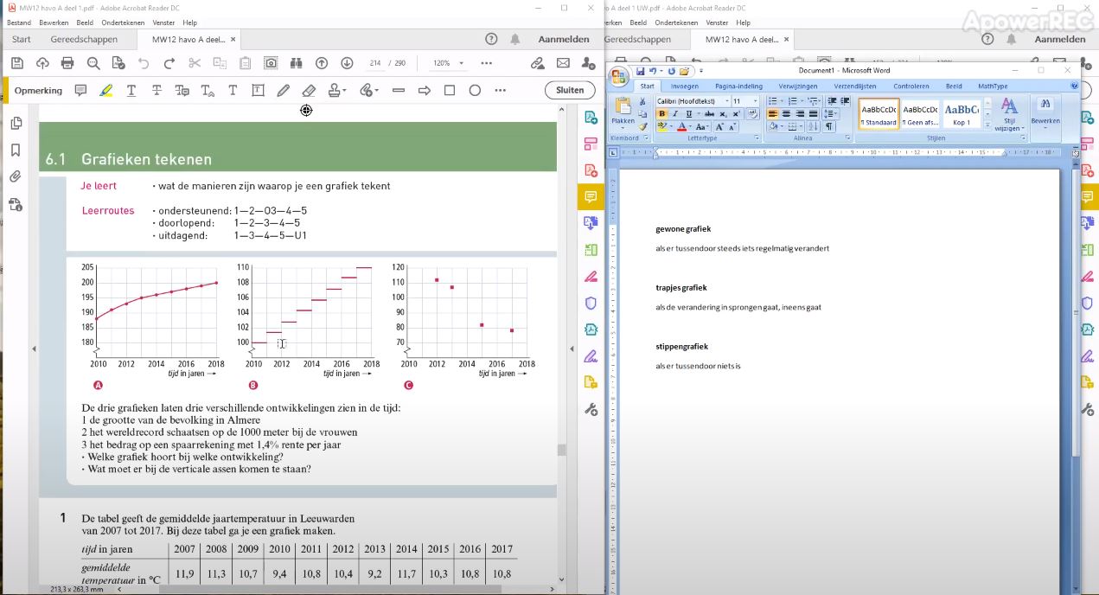Select the oval shape tool

click(475, 90)
